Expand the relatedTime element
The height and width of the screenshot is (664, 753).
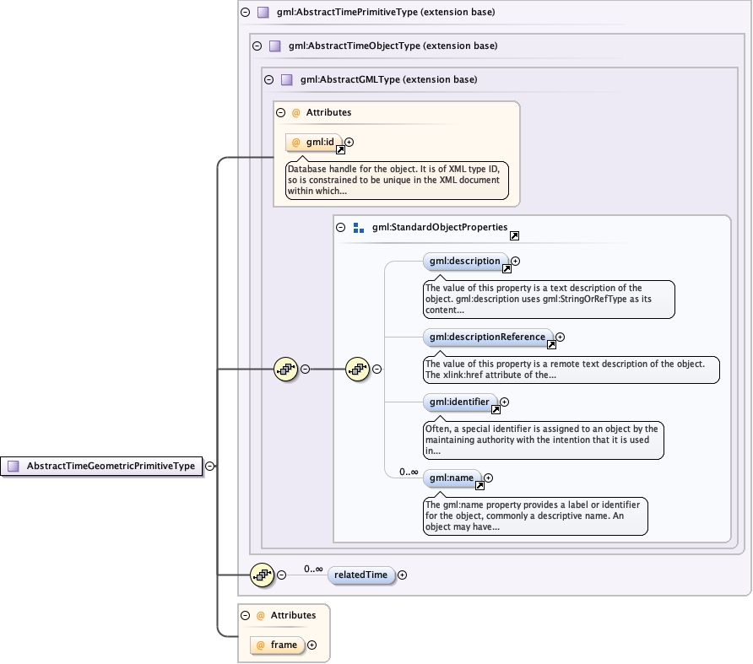point(403,575)
